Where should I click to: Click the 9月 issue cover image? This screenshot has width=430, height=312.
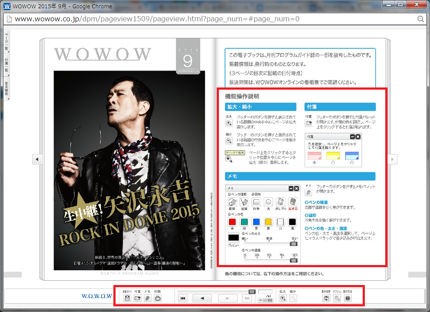point(129,170)
